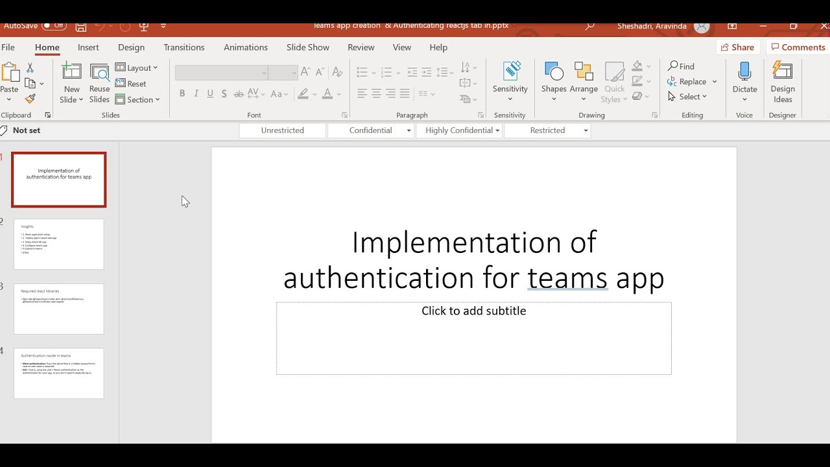The image size is (830, 467).
Task: Open the font name combo box
Action: (222, 73)
